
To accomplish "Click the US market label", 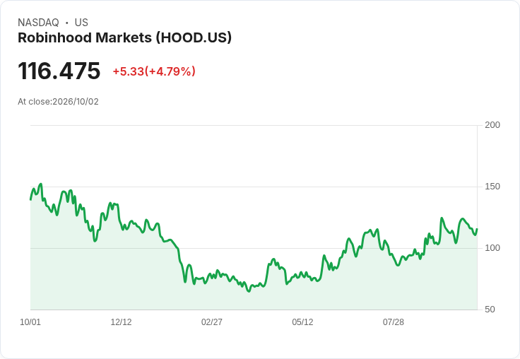I will coord(81,23).
